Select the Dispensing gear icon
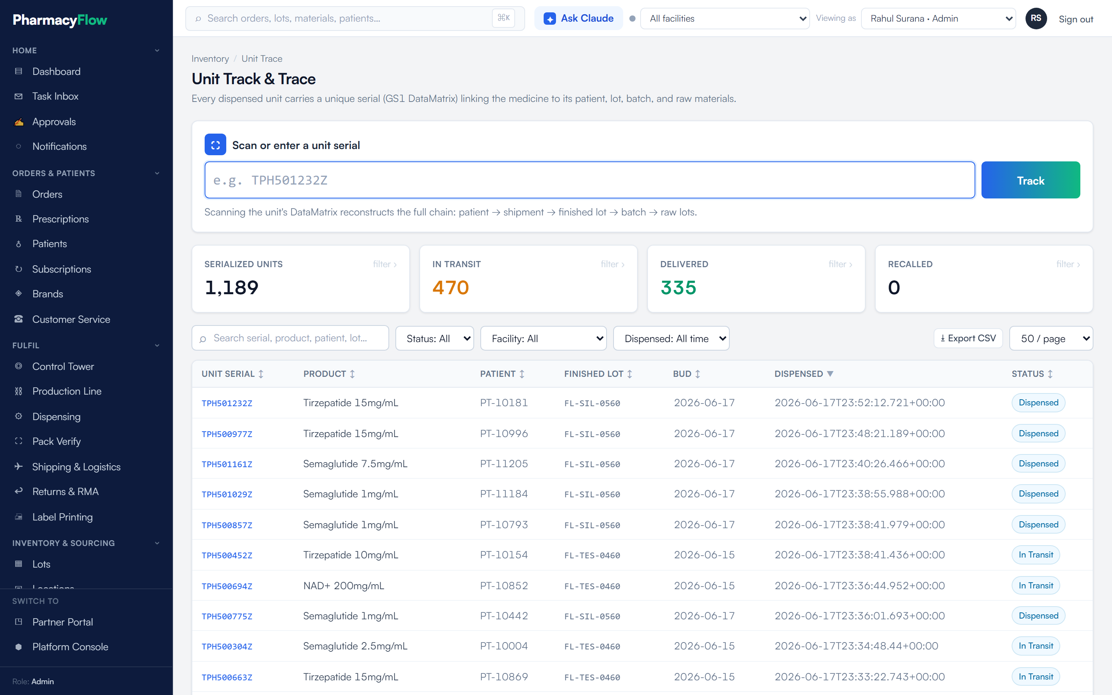 pos(19,417)
